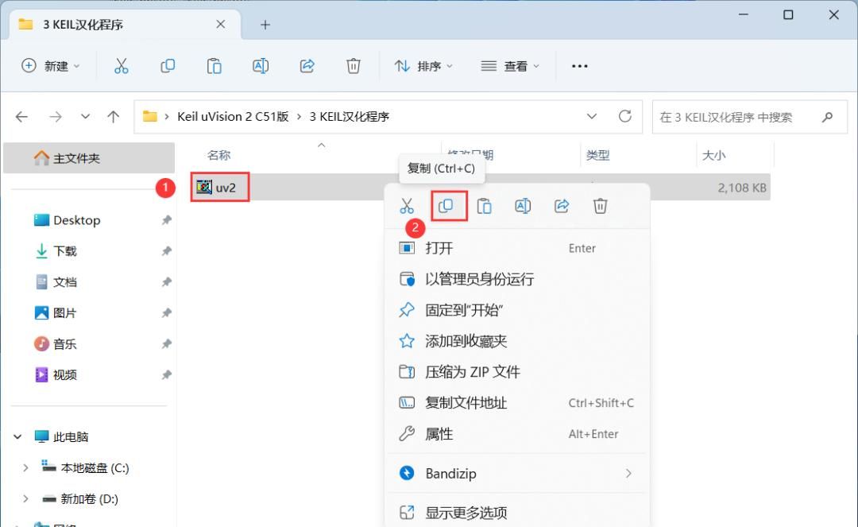
Task: Open 属性 for the uv2 file
Action: point(438,434)
